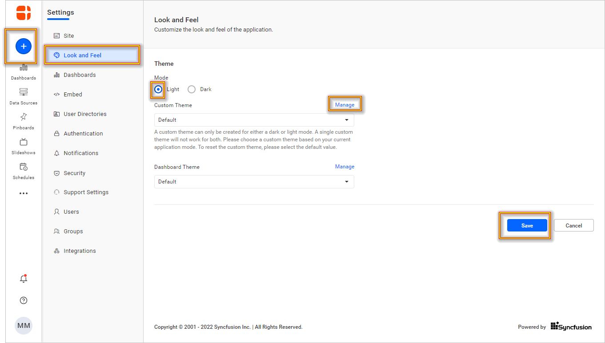Select the Light mode radio button
Screen dimensions: 605x343
(158, 89)
